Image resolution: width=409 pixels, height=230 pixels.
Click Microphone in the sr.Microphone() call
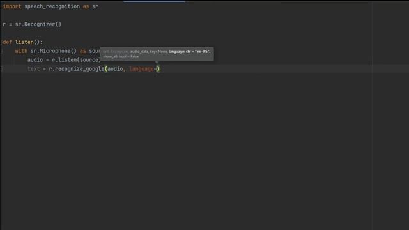point(55,51)
